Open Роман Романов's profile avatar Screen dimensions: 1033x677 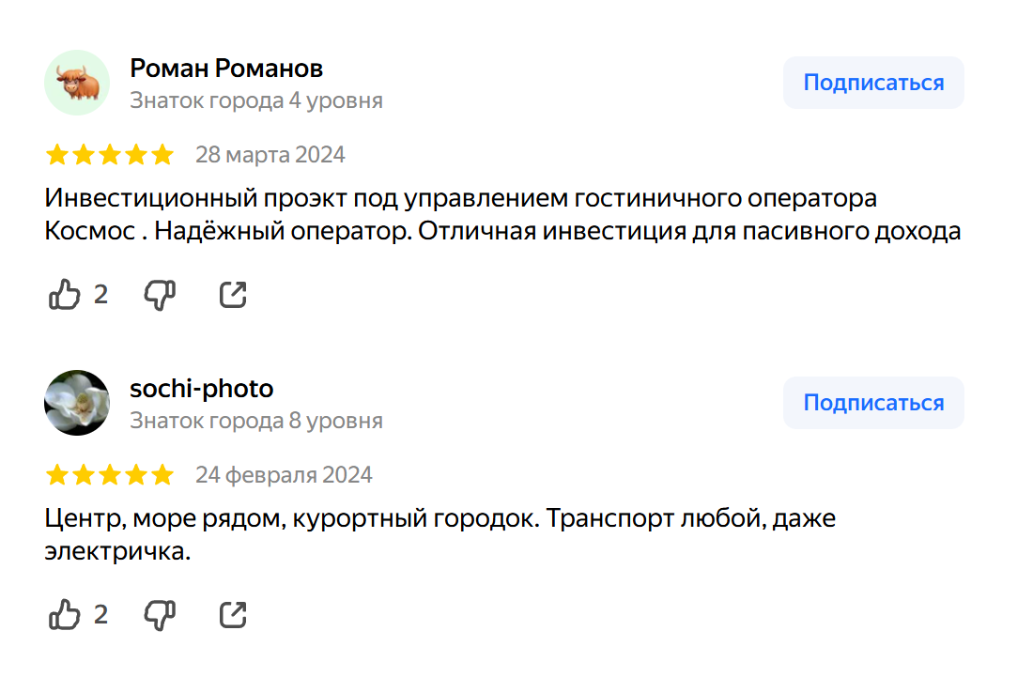coord(76,83)
